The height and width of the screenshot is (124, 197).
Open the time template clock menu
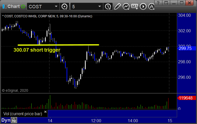click(x=108, y=6)
